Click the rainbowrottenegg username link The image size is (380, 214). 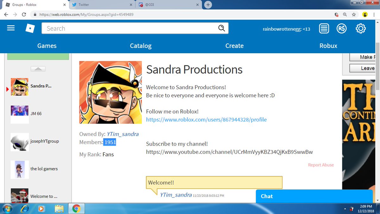coord(286,29)
